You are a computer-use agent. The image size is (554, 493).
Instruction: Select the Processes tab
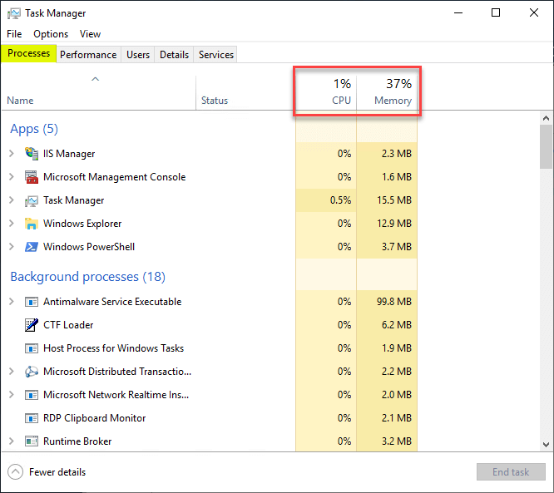[28, 53]
